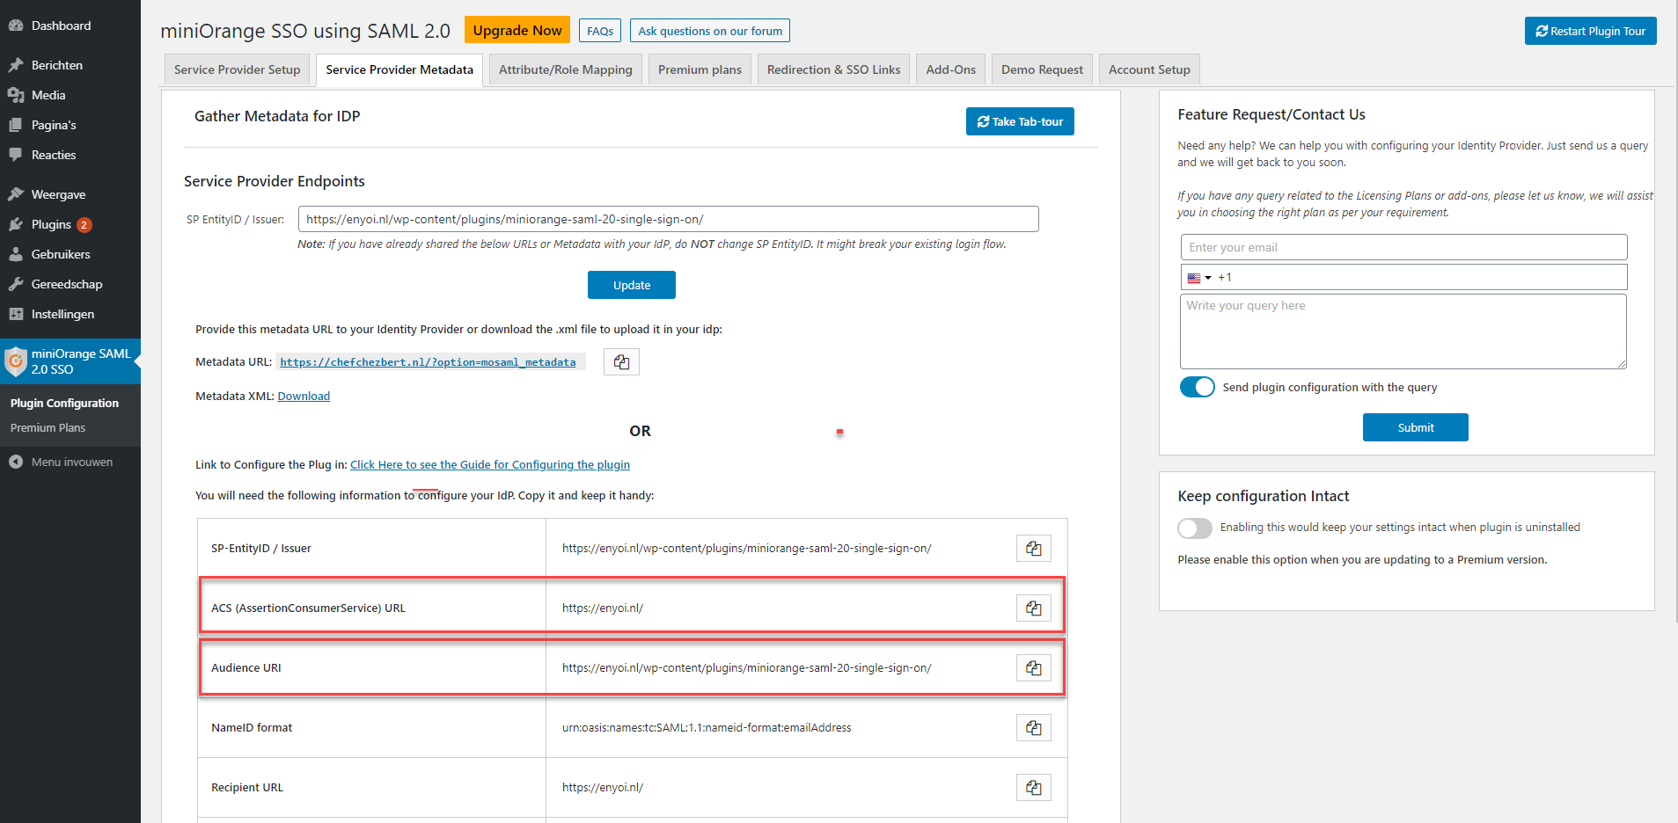Open the miniOrange SAML 2.0 SSO menu

pyautogui.click(x=70, y=361)
